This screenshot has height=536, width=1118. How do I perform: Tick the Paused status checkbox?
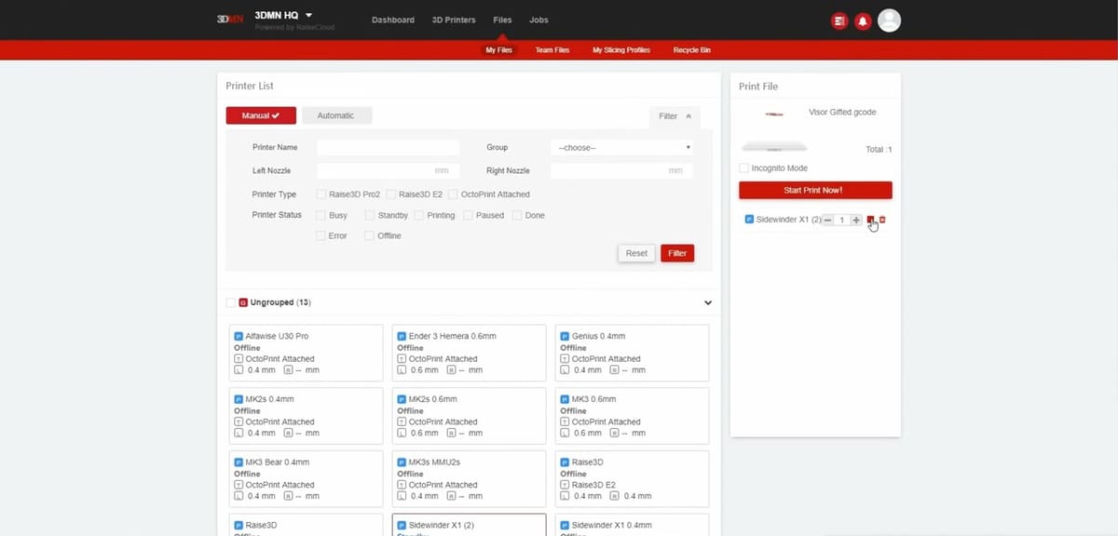469,215
